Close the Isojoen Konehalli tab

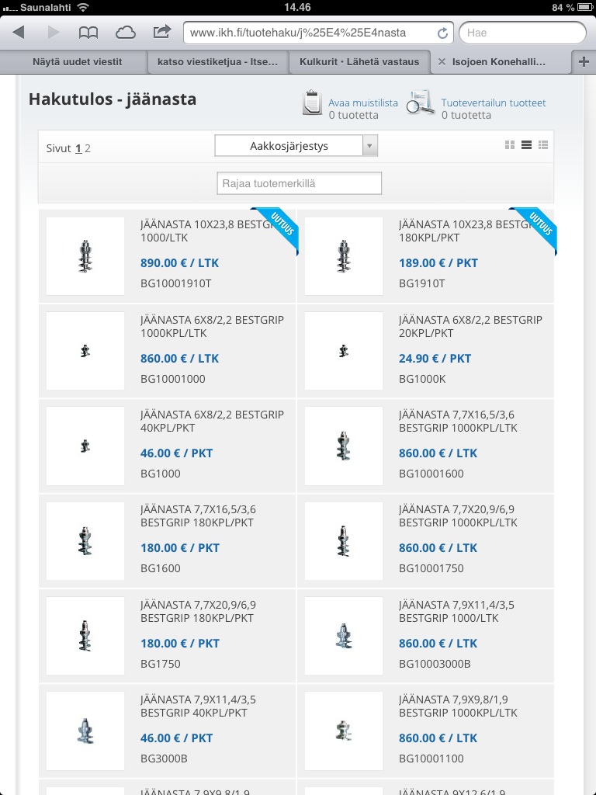tap(442, 62)
